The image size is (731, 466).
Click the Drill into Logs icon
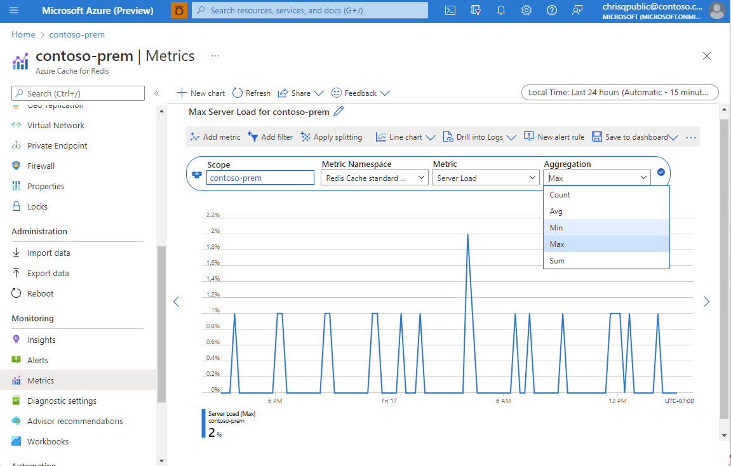tap(448, 136)
